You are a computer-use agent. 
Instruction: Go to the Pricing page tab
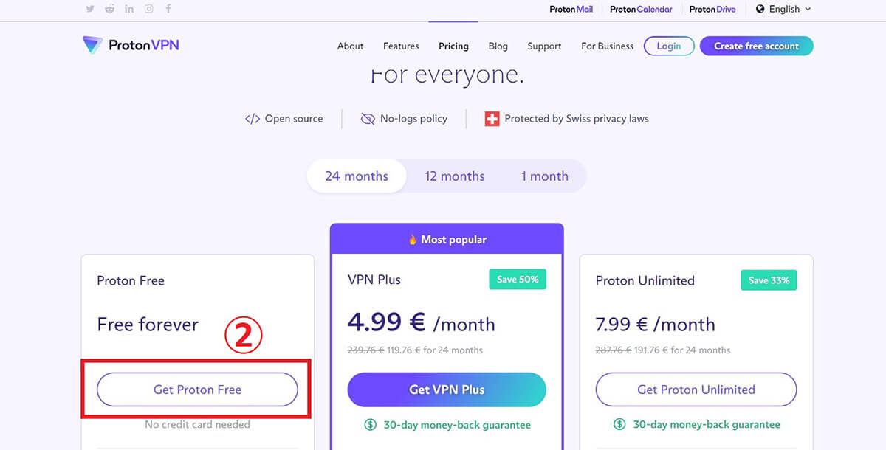[x=453, y=46]
